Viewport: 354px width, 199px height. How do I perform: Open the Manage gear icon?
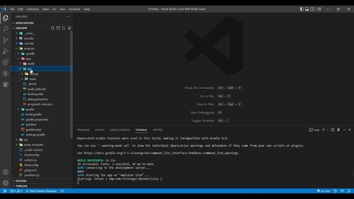tap(6, 183)
